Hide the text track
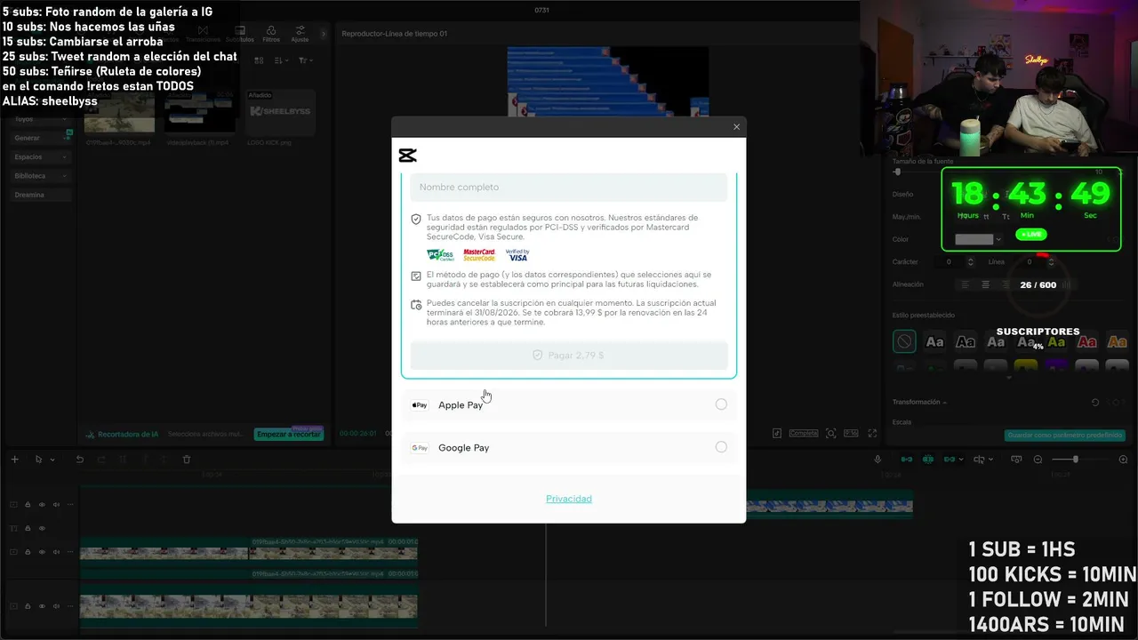Screen dimensions: 1138x640 pos(42,529)
